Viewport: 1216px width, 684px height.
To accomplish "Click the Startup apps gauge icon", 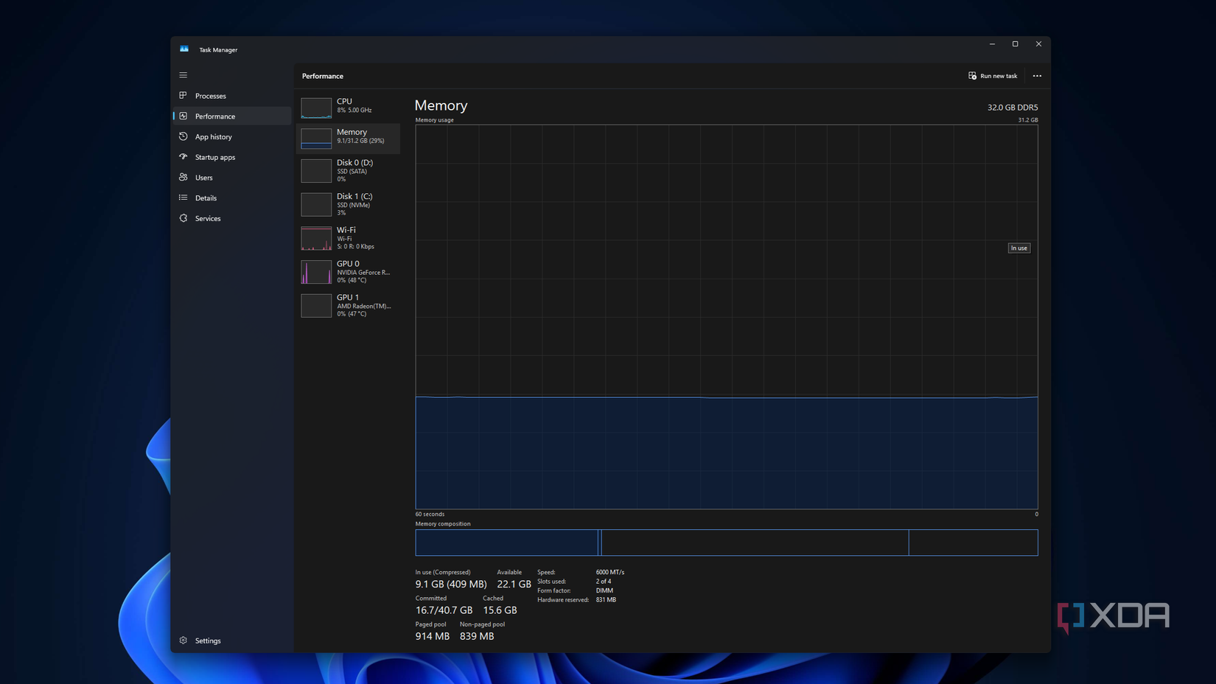I will [184, 157].
